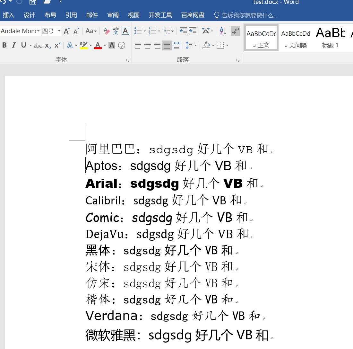The height and width of the screenshot is (349, 353).
Task: Toggle Show/Hide paragraph marks icon
Action: tap(236, 31)
